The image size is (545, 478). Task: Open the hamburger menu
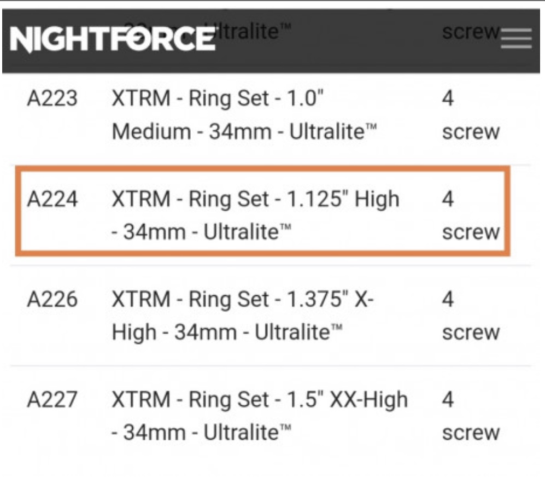coord(516,39)
